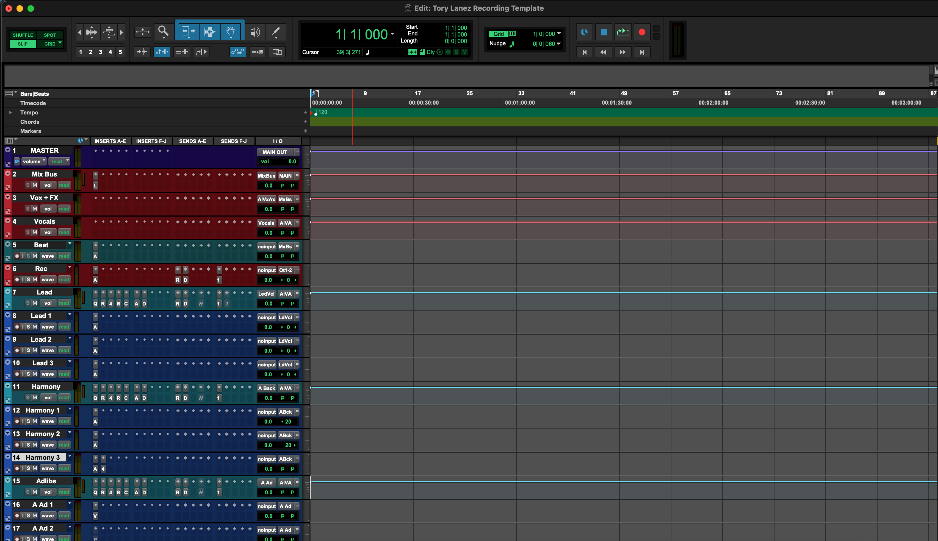Click the Vocals track color strip

(x=7, y=227)
